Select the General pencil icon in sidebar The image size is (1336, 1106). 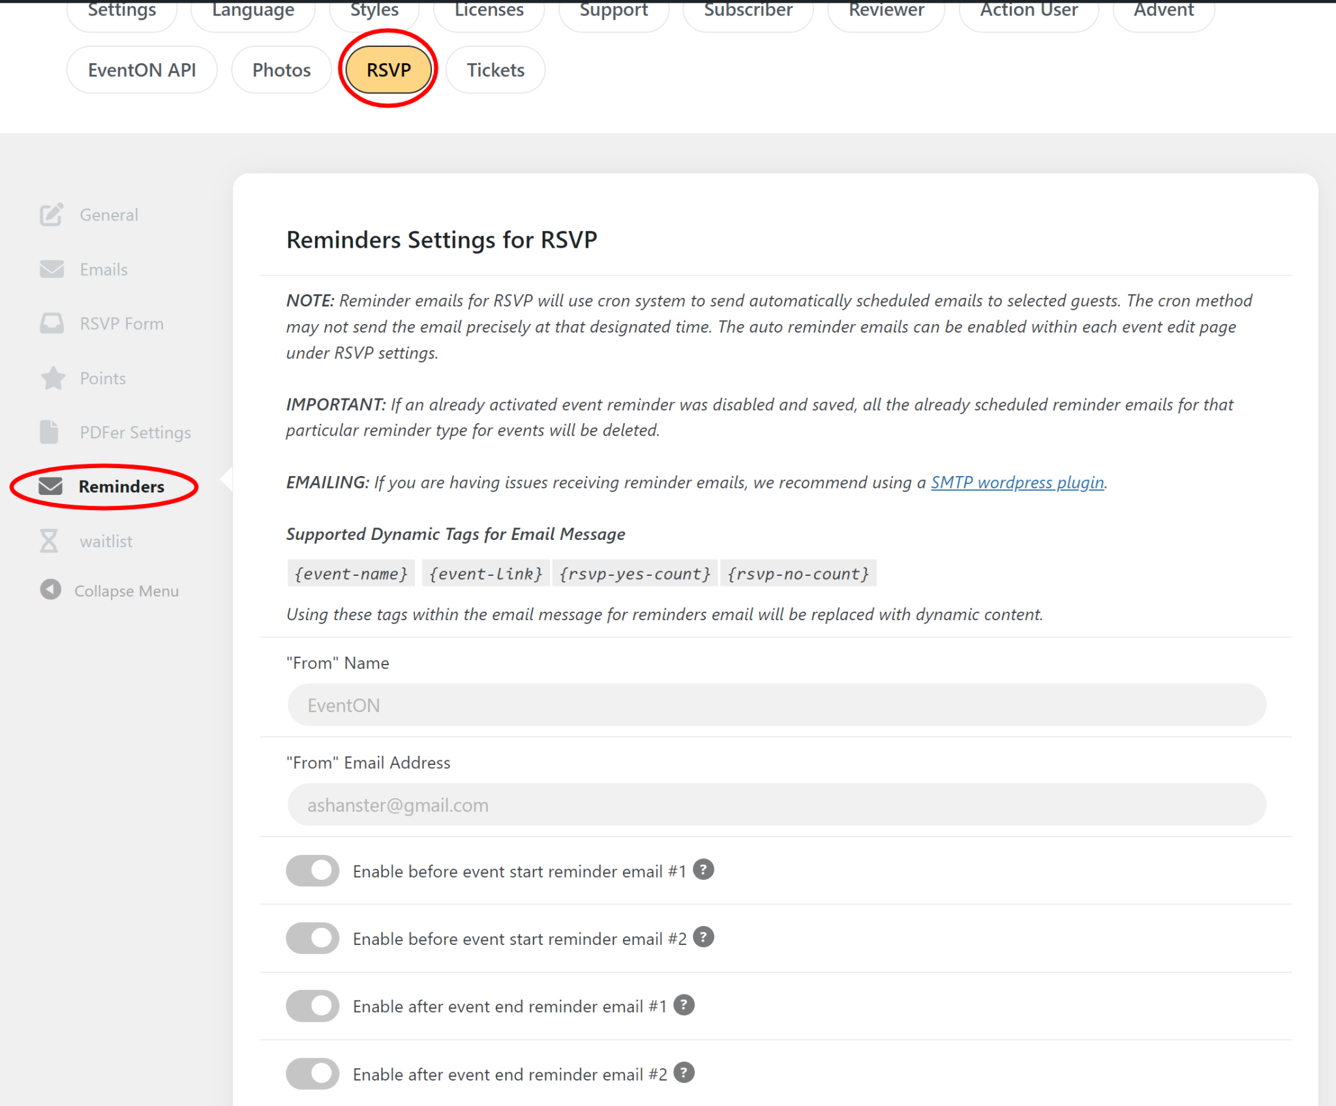pos(52,215)
